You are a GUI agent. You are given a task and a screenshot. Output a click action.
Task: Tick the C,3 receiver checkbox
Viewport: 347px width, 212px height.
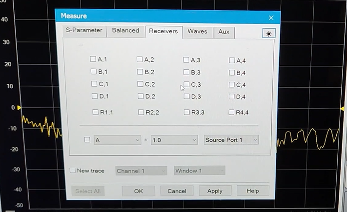[186, 84]
